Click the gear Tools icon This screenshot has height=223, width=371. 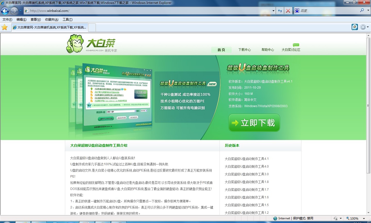[363, 27]
